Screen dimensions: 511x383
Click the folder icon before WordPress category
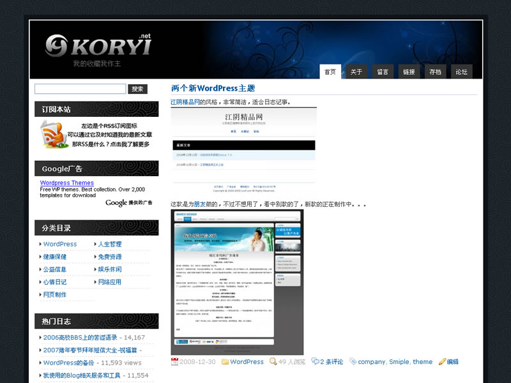[225, 361]
